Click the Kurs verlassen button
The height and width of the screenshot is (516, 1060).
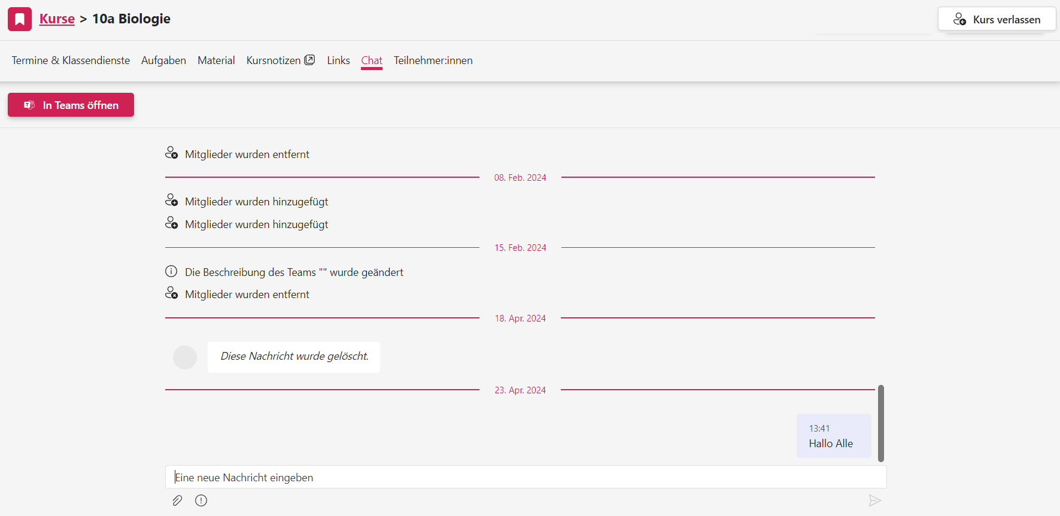pyautogui.click(x=997, y=19)
